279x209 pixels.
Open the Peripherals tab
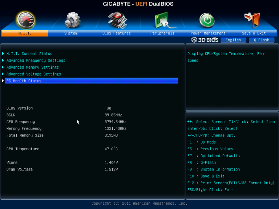(x=162, y=33)
